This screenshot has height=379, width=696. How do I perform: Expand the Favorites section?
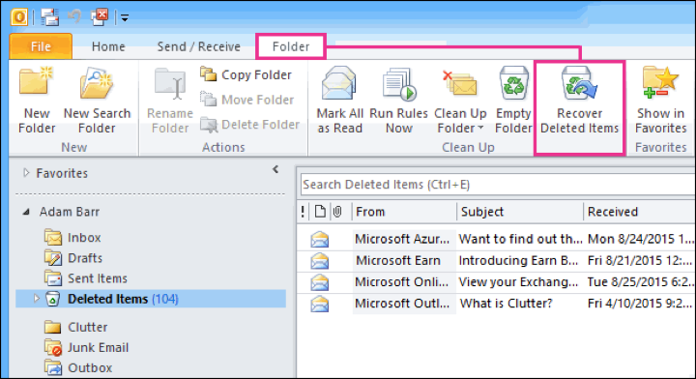[26, 173]
